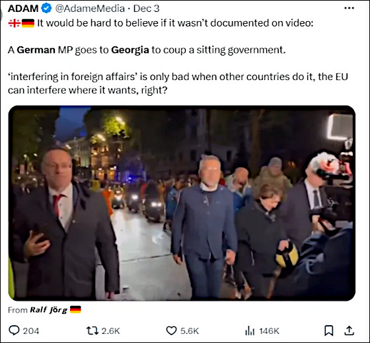Screen dimensions: 370x343
Task: Play the embedded street video
Action: point(182,203)
